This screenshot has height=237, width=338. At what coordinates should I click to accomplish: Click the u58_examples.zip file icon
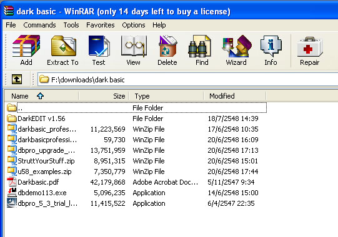coord(12,171)
